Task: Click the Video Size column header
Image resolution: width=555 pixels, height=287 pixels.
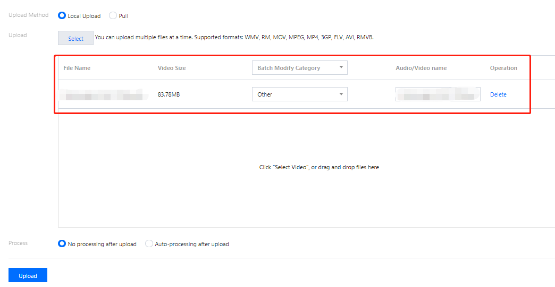Action: [x=172, y=68]
